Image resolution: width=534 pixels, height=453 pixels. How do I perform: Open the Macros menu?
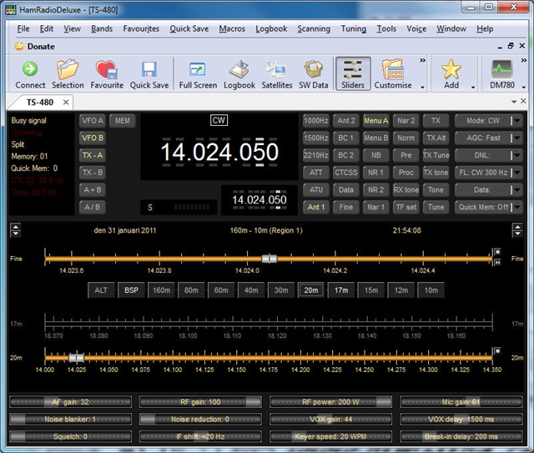232,29
